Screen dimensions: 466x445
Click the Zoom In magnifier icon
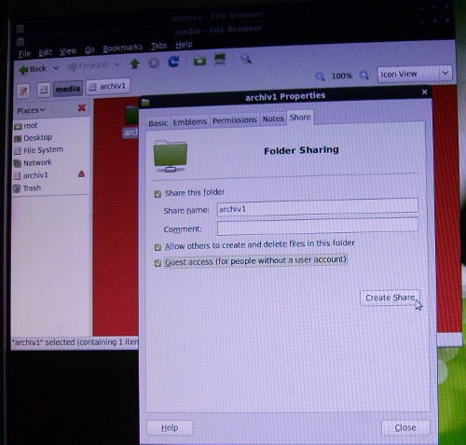pos(364,75)
